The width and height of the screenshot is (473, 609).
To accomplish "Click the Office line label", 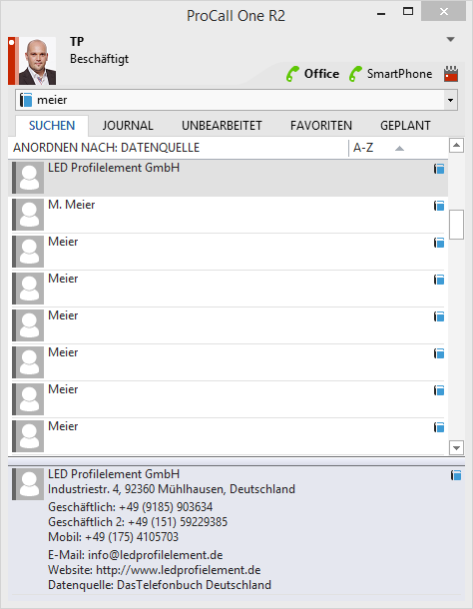I will [321, 74].
